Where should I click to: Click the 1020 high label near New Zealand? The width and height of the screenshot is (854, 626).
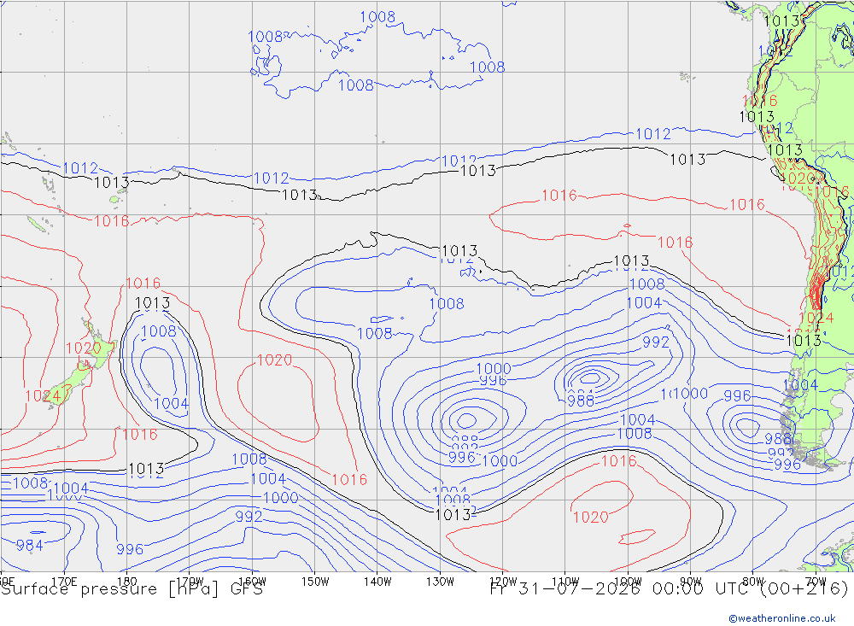click(84, 348)
